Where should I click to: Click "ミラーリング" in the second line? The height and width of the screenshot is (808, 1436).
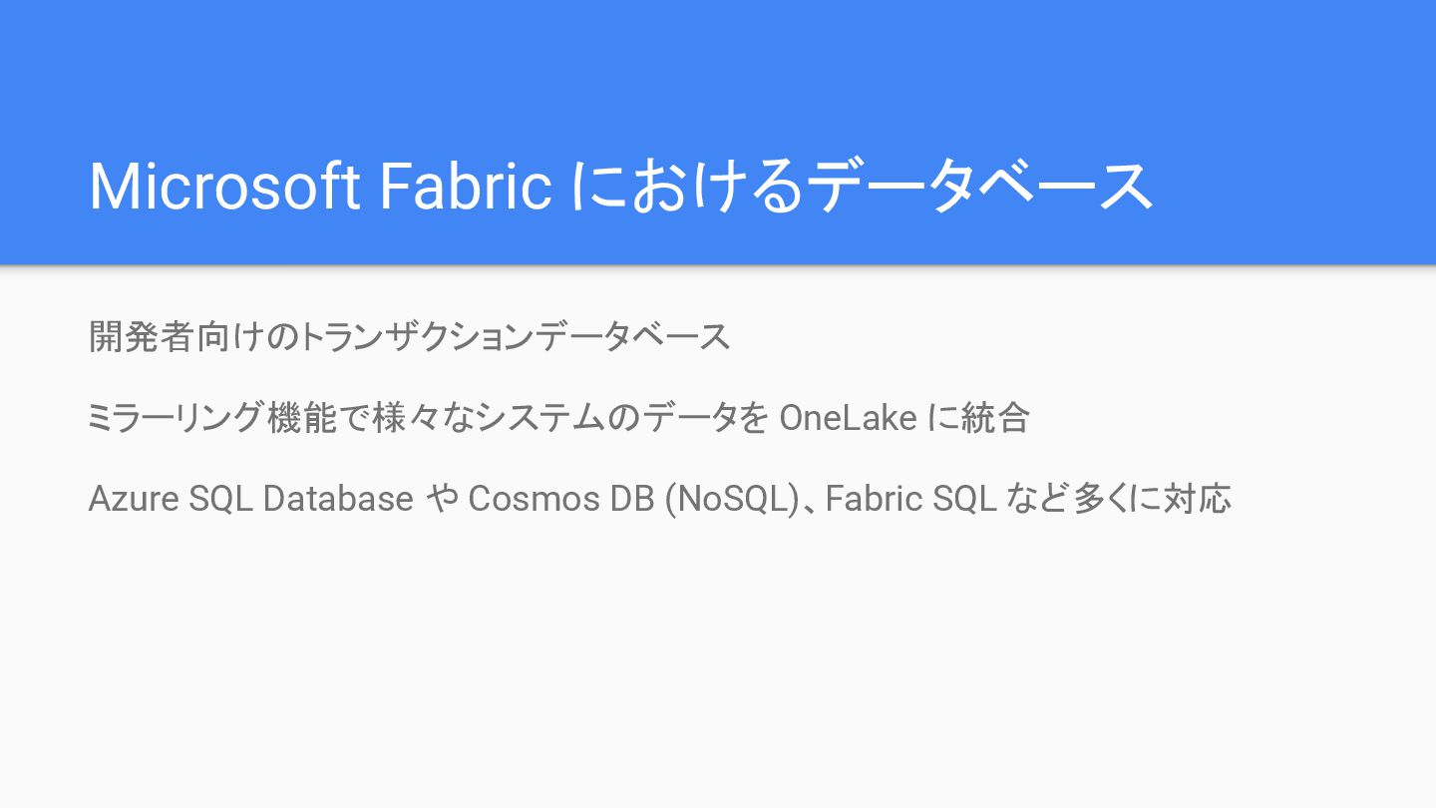coord(177,418)
